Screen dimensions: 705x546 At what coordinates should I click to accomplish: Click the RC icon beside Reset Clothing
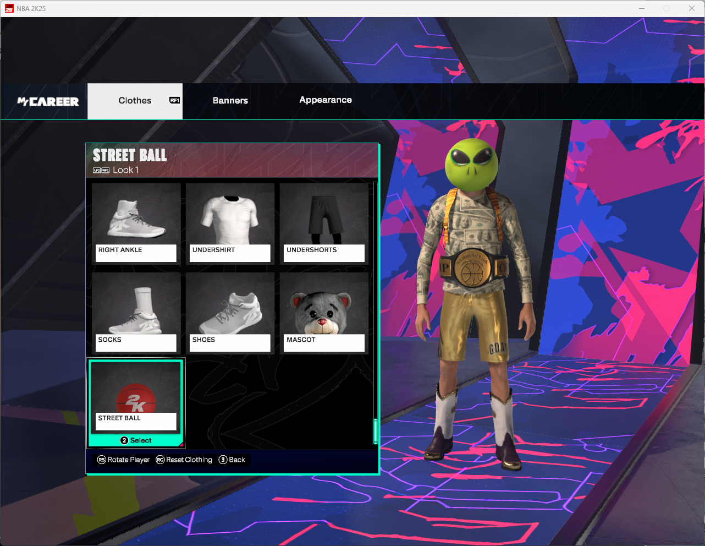pos(160,460)
